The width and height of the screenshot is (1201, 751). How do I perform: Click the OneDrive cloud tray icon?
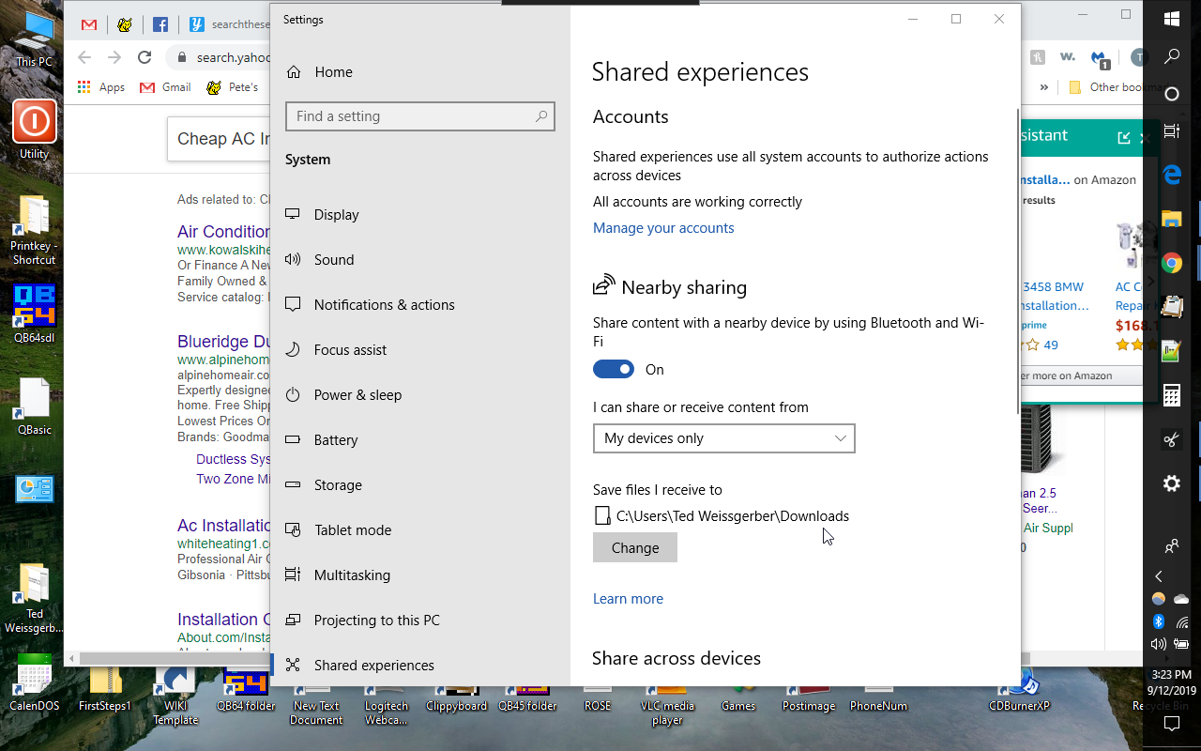[1181, 599]
